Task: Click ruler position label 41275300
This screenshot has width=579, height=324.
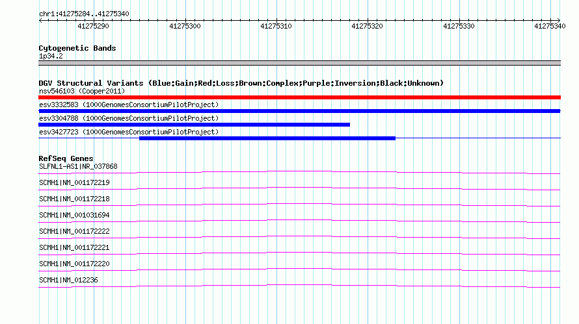Action: [185, 26]
